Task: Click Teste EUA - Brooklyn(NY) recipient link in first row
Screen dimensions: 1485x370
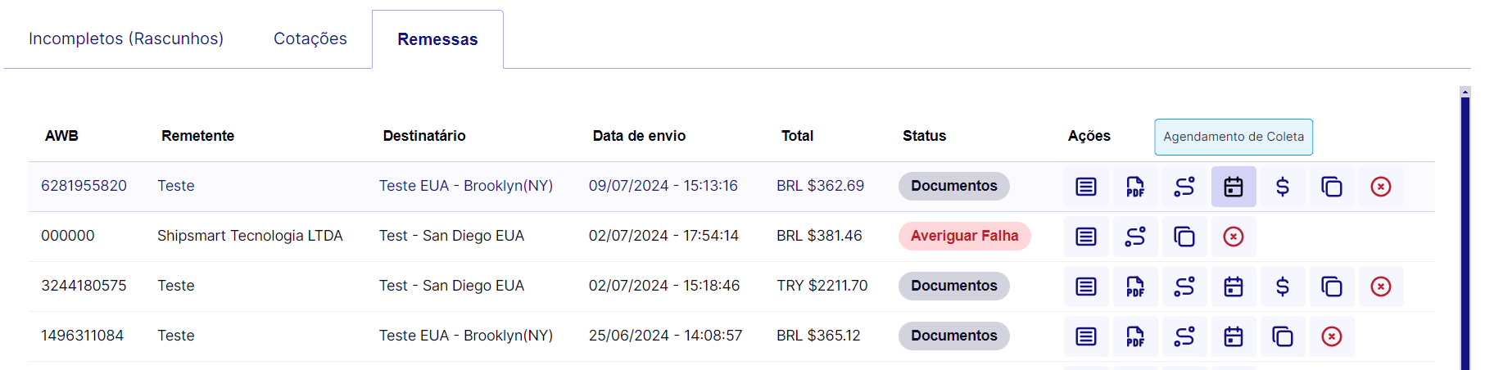Action: pos(465,186)
